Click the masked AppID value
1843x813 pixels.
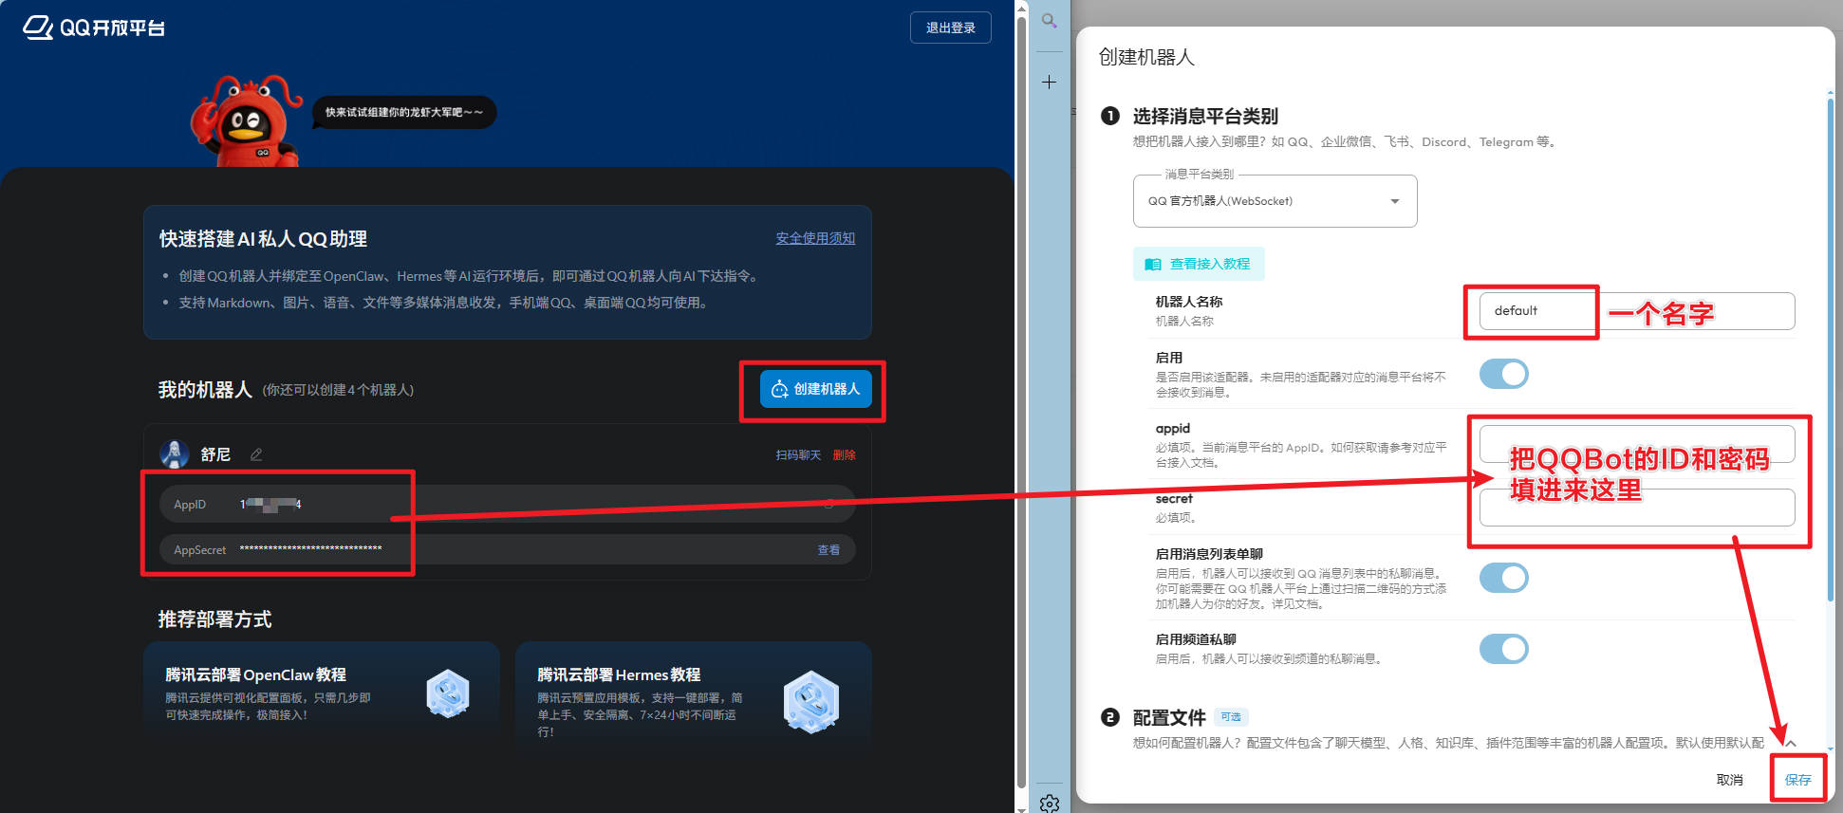tap(270, 505)
